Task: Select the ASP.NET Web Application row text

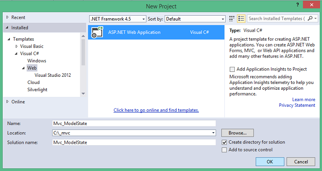Action: click(134, 32)
